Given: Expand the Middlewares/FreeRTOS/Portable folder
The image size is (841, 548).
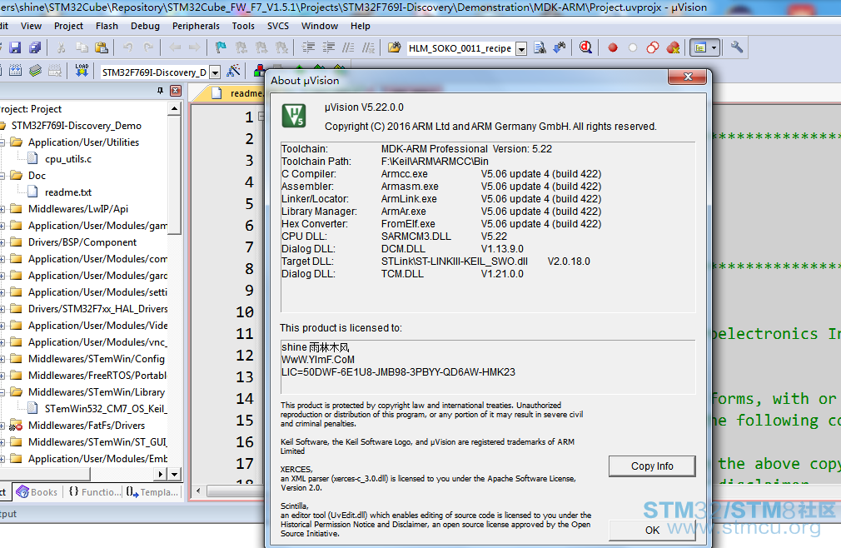Looking at the screenshot, I should point(2,376).
